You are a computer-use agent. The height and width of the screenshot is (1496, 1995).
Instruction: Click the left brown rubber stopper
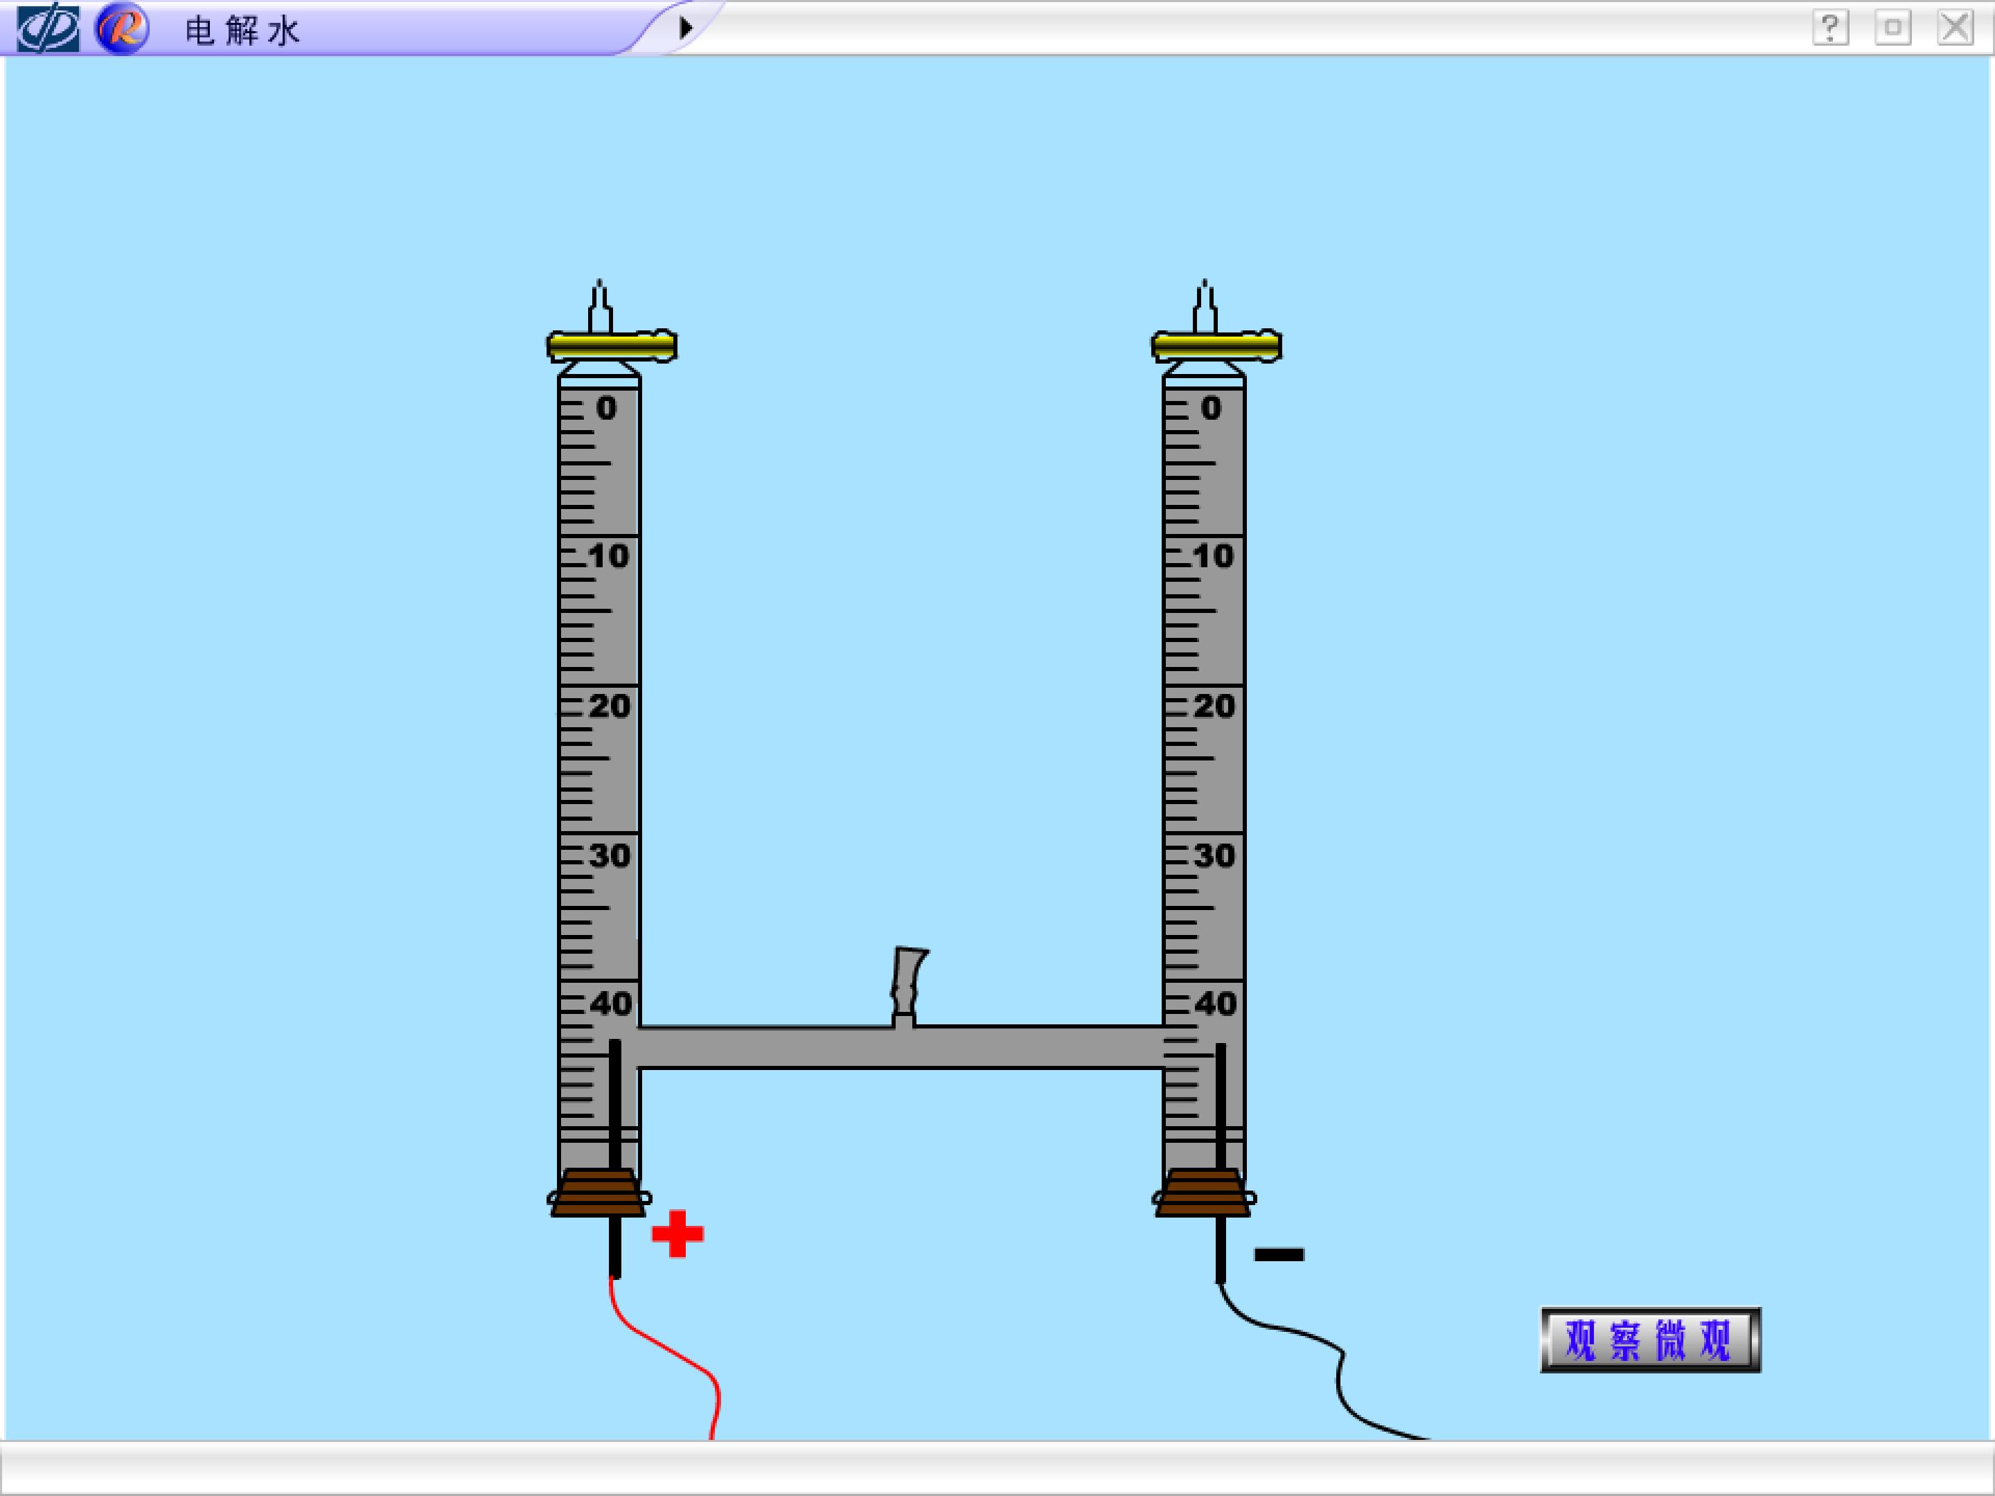pos(599,1193)
